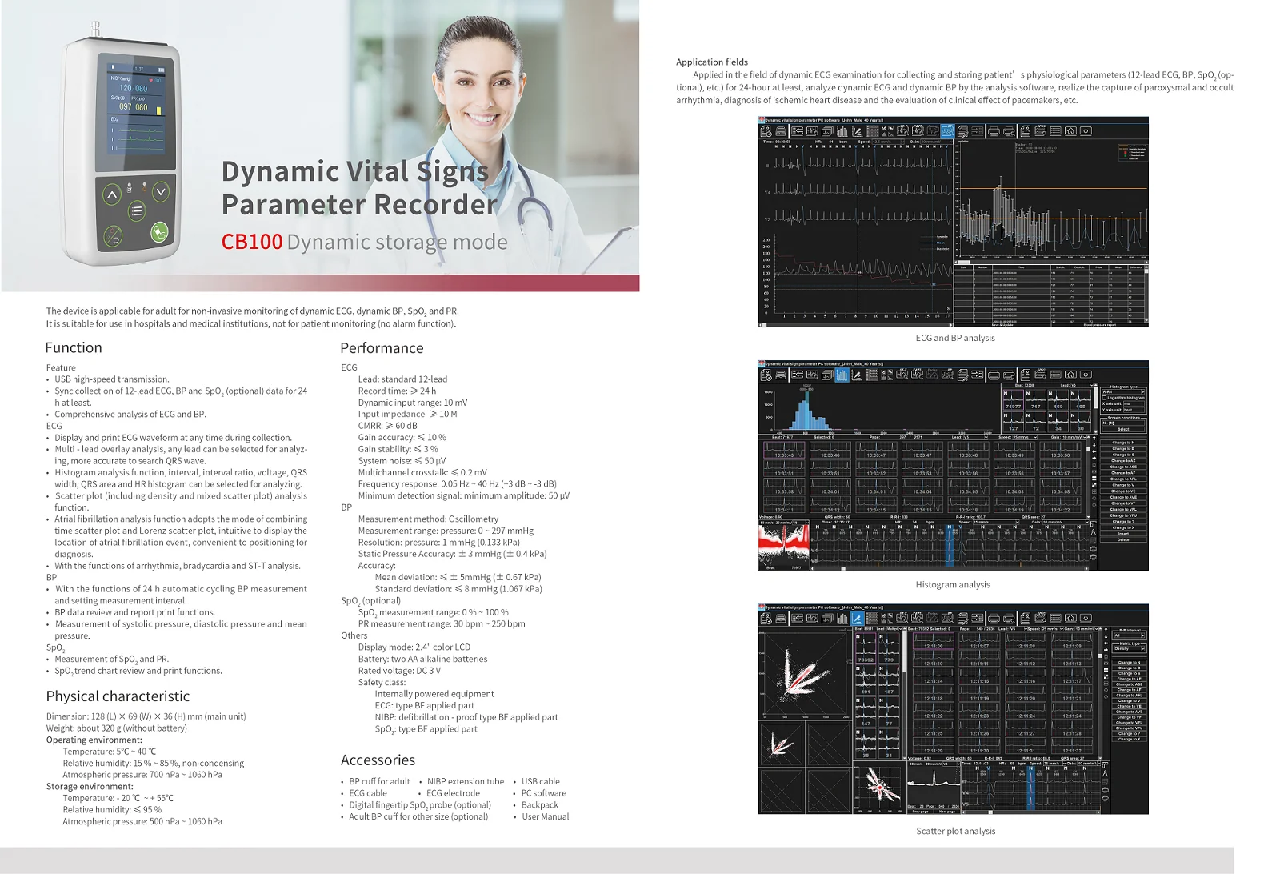Viewport: 1280px width, 874px height.
Task: Click the histogram bars icon in Scatter plot analysis toolbar
Action: point(842,618)
